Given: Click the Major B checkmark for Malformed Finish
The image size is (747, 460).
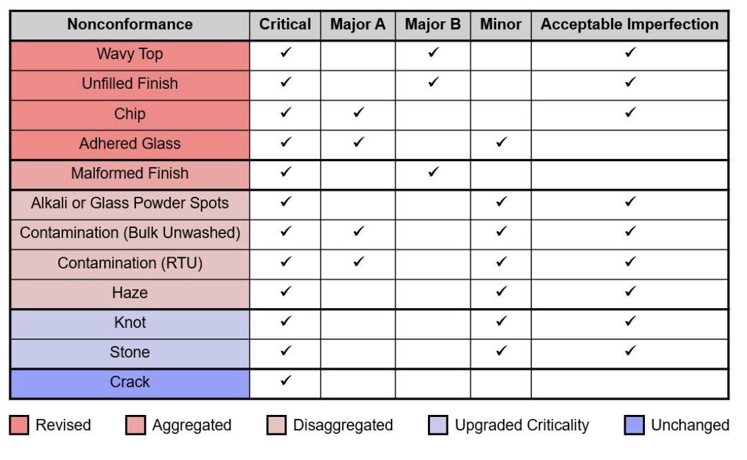Looking at the screenshot, I should tap(433, 172).
